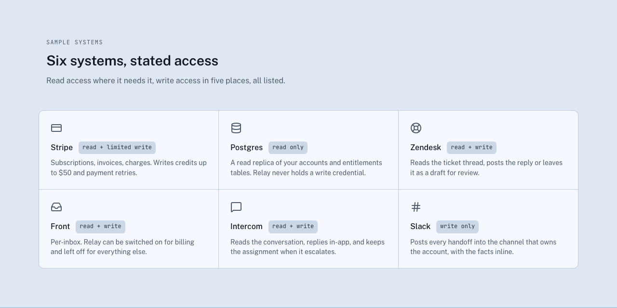Click the Zendesk lifebuoy icon
Viewport: 617px width, 308px height.
tap(416, 128)
